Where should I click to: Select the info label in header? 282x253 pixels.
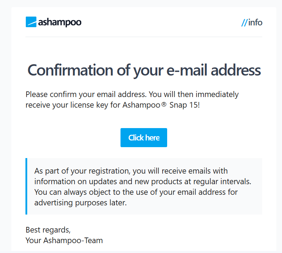(255, 23)
